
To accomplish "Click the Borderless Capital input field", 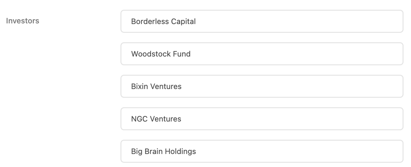I will point(262,21).
